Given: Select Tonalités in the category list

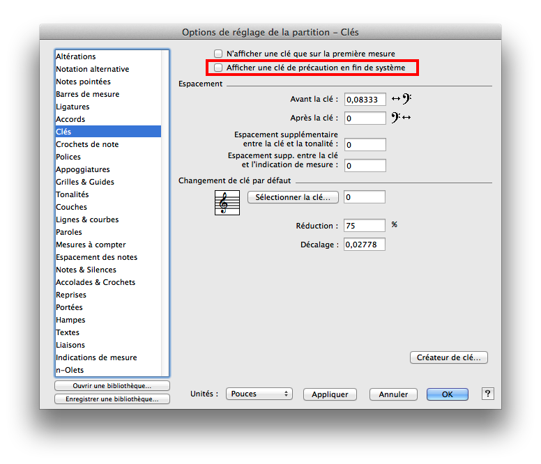Looking at the screenshot, I should pos(73,194).
